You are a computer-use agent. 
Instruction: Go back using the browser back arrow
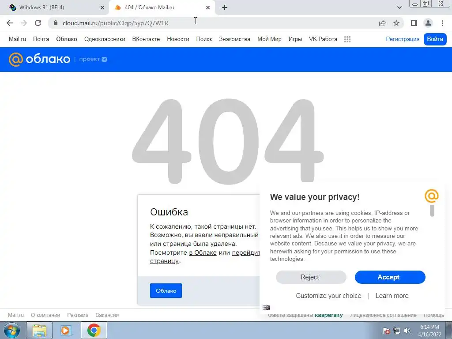pos(10,23)
